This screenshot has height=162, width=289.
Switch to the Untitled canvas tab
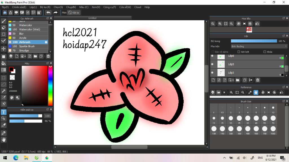pyautogui.click(x=92, y=18)
